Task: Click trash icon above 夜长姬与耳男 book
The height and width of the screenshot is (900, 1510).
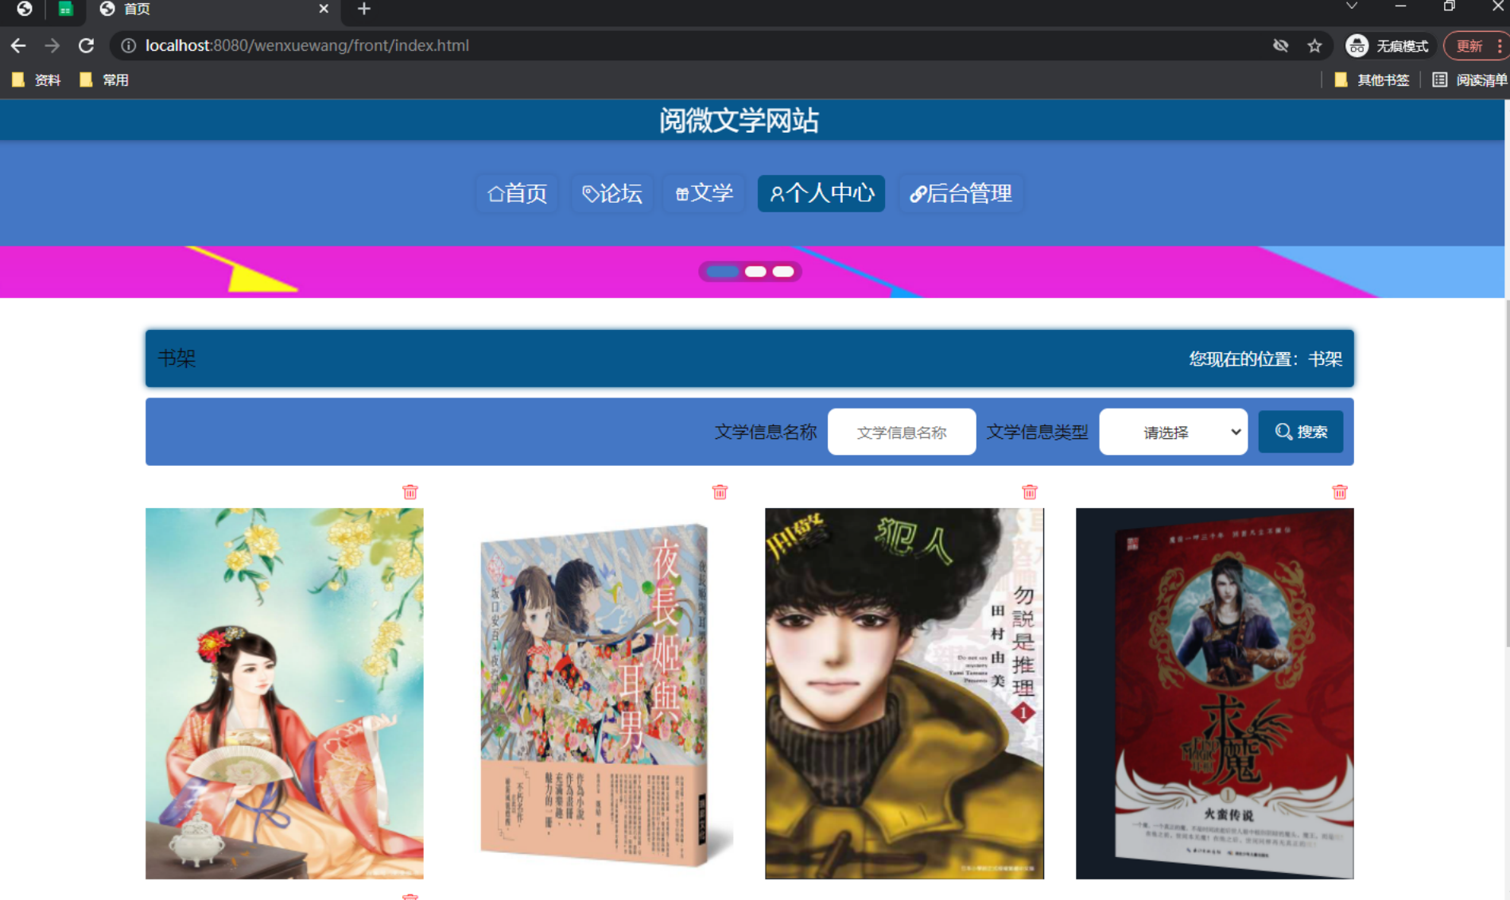Action: click(x=720, y=492)
